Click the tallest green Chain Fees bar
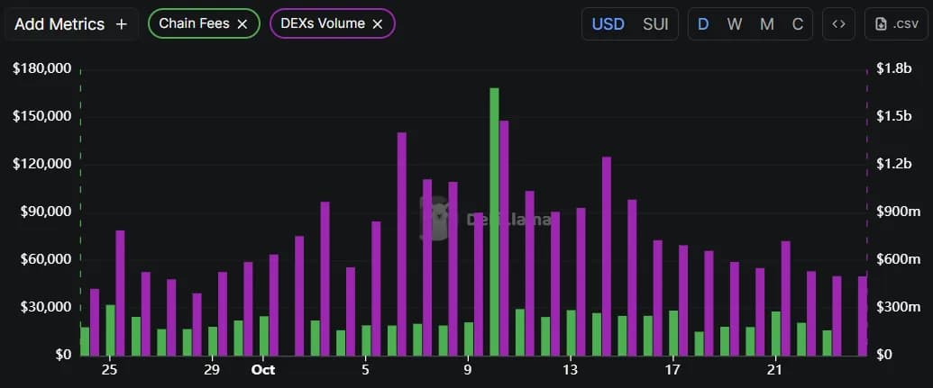933x388 pixels. tap(494, 225)
